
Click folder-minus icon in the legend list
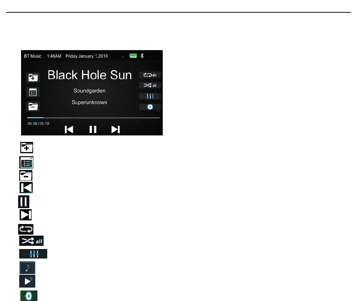click(x=26, y=175)
